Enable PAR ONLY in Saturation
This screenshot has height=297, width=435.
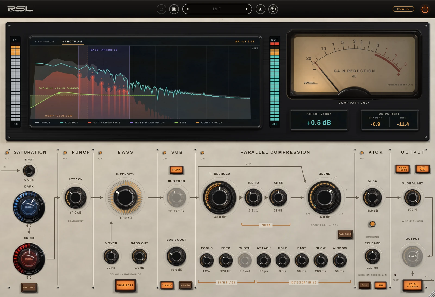[29, 287]
